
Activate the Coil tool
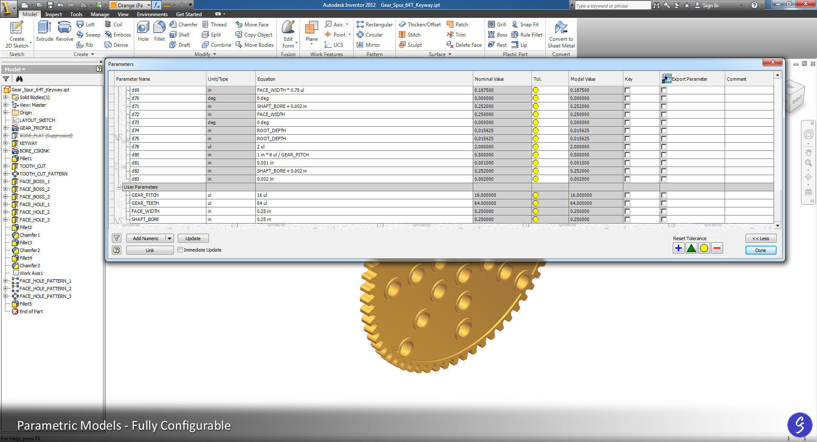(x=114, y=25)
